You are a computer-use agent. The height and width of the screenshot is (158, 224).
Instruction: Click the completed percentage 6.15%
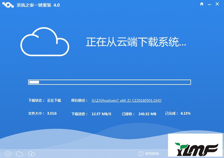coord(186,113)
